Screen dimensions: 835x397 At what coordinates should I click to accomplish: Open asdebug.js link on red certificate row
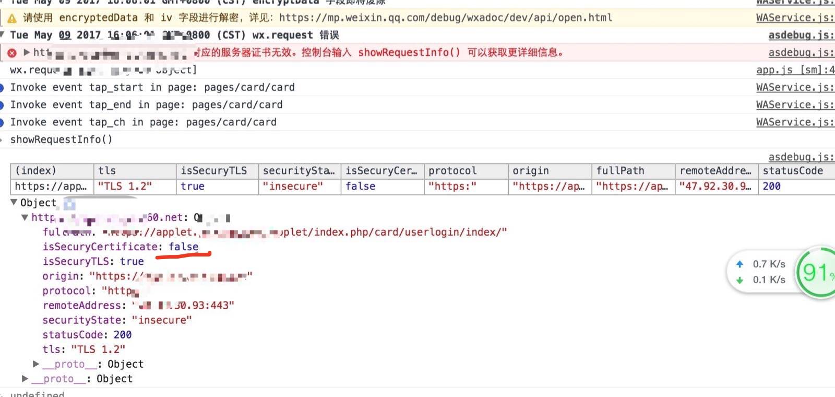(802, 52)
